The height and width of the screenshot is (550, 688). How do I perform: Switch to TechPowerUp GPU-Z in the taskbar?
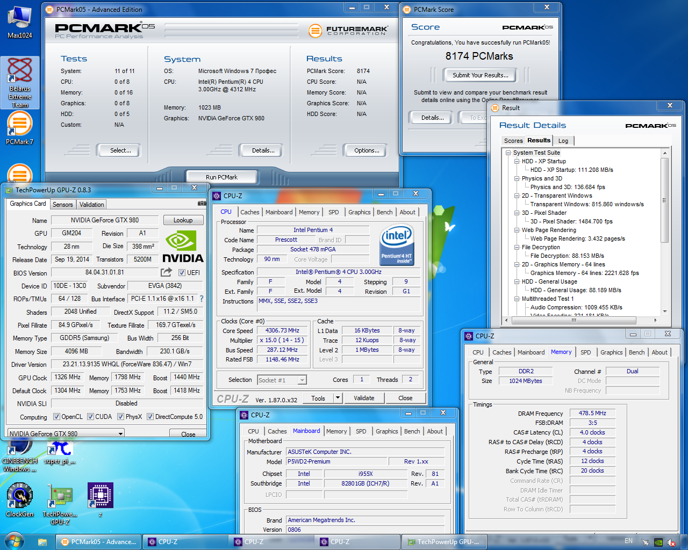(x=444, y=542)
